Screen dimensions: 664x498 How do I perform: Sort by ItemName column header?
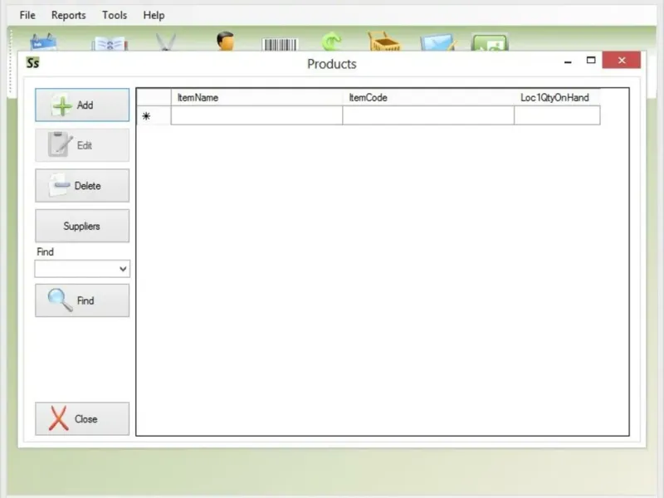[256, 97]
